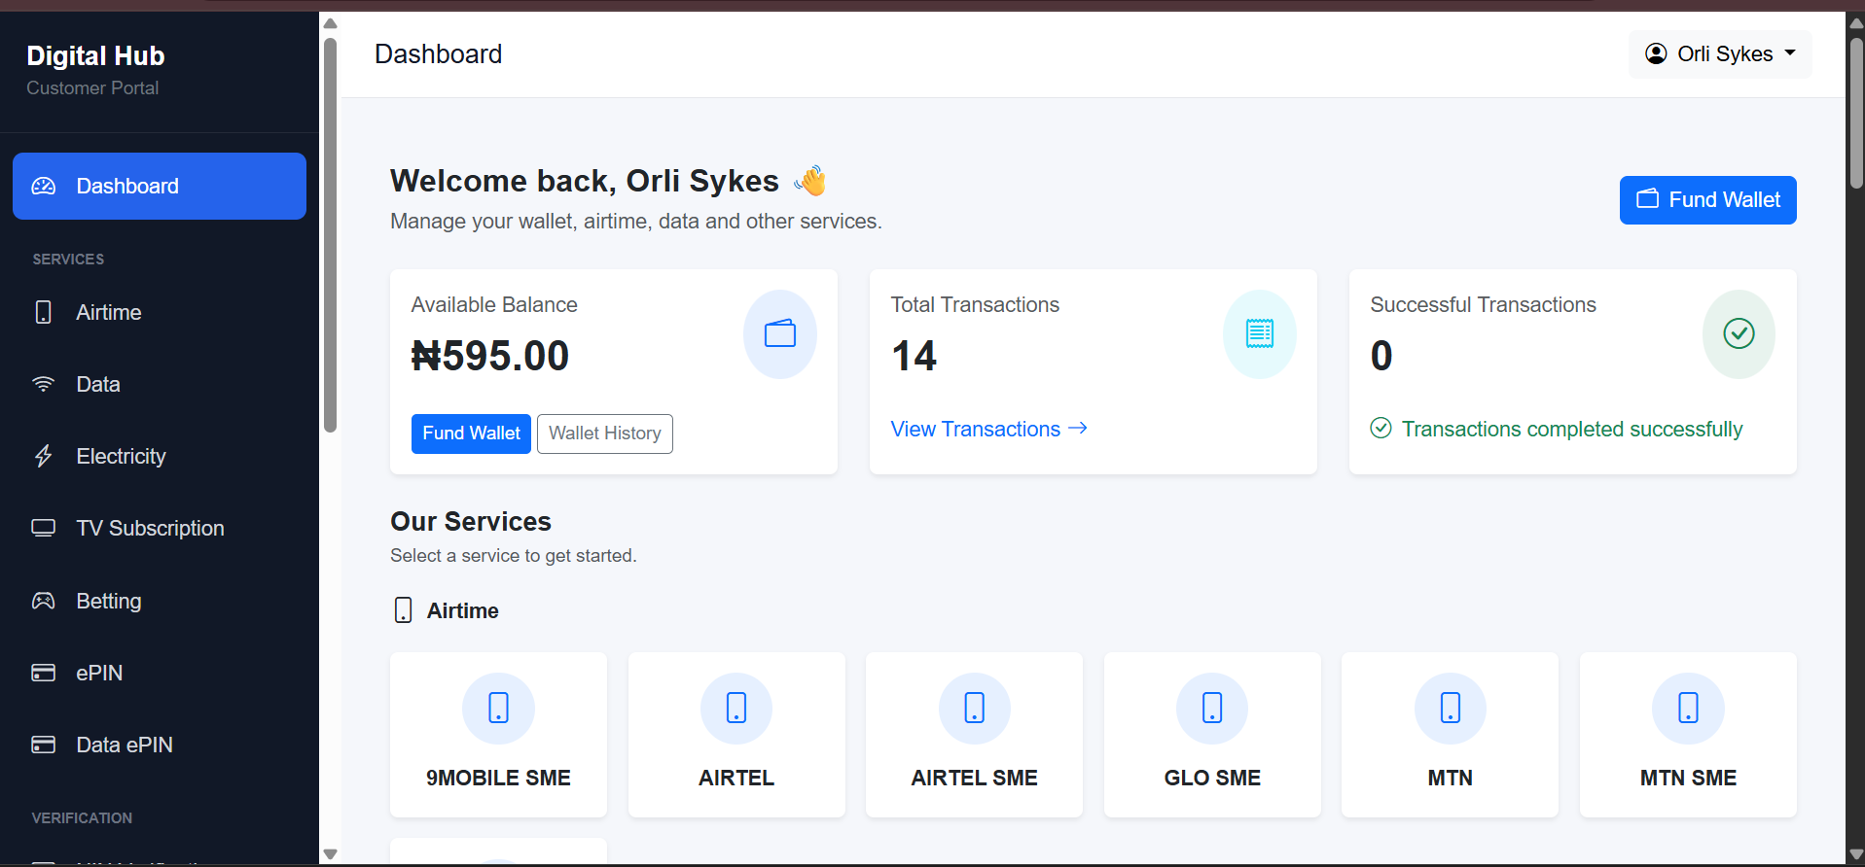Click the Betting gamepad icon
This screenshot has width=1865, height=867.
[x=44, y=601]
